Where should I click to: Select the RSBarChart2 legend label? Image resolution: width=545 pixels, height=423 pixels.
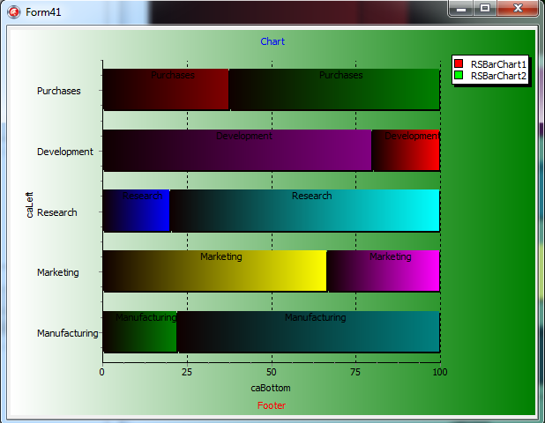[x=498, y=77]
